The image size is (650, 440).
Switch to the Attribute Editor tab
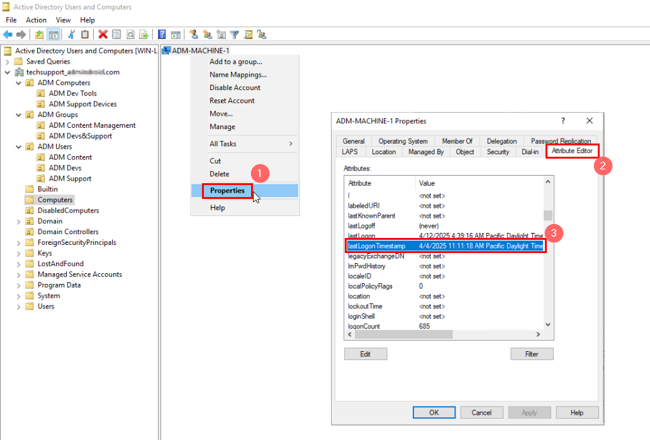tap(571, 151)
